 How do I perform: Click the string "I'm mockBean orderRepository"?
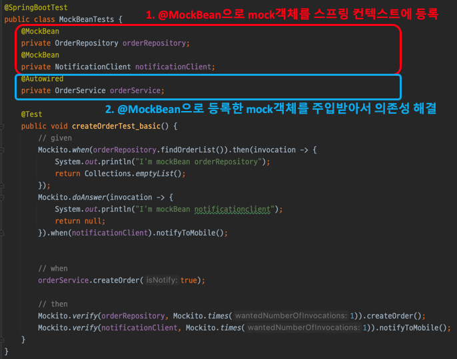(x=199, y=162)
